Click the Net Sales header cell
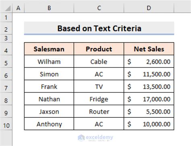Screen dimensions: 191x146 [x=149, y=49]
